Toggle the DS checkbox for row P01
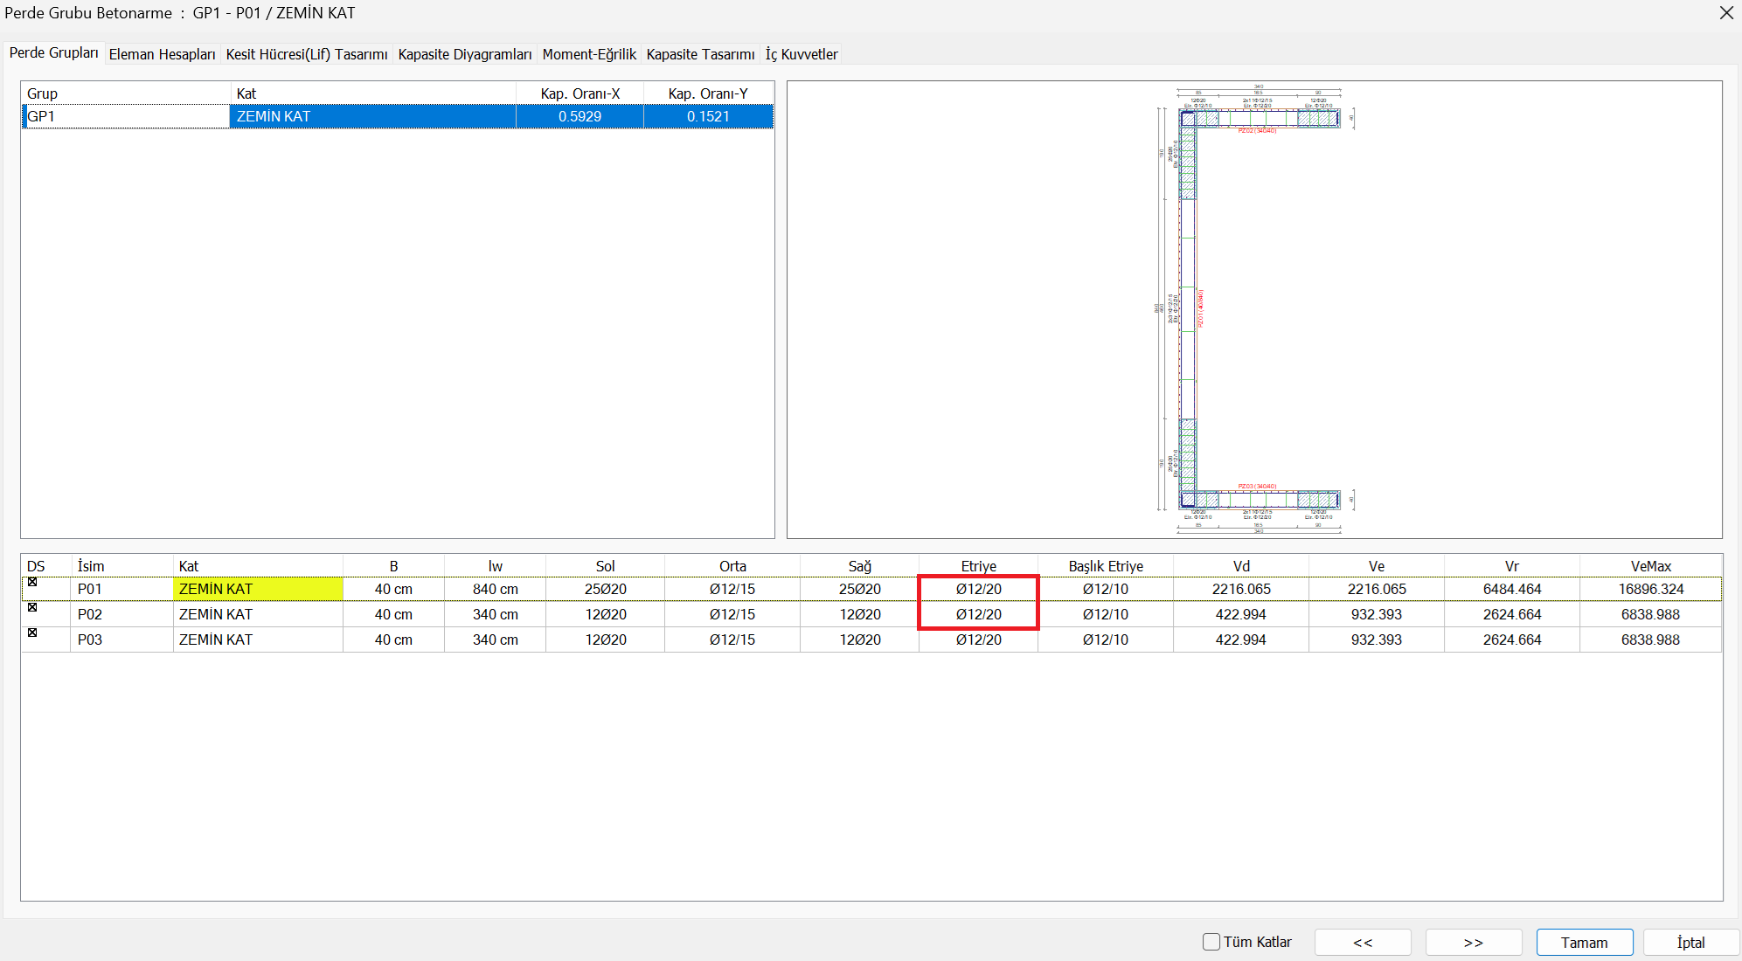The height and width of the screenshot is (961, 1742). (x=32, y=582)
